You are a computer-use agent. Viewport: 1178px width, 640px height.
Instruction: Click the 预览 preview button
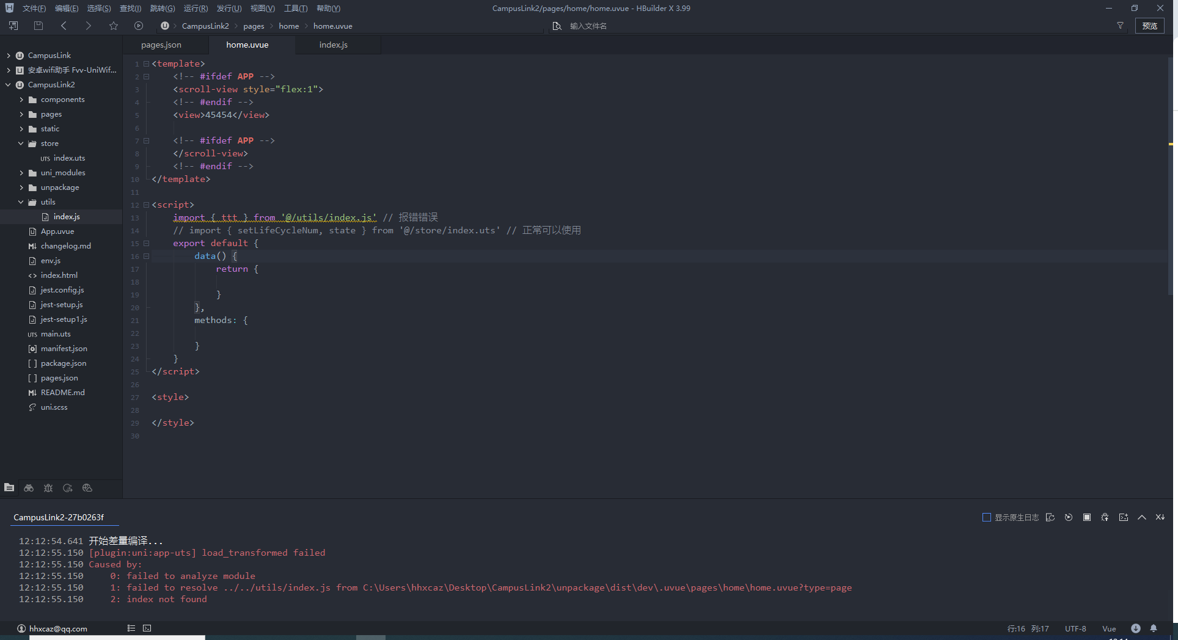1149,26
